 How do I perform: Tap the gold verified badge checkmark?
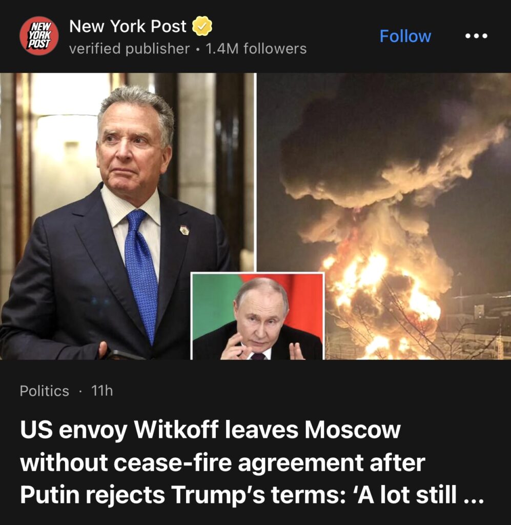pos(202,26)
